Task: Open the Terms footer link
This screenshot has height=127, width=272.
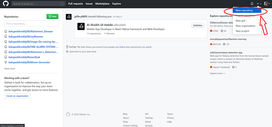Action: [170, 114]
